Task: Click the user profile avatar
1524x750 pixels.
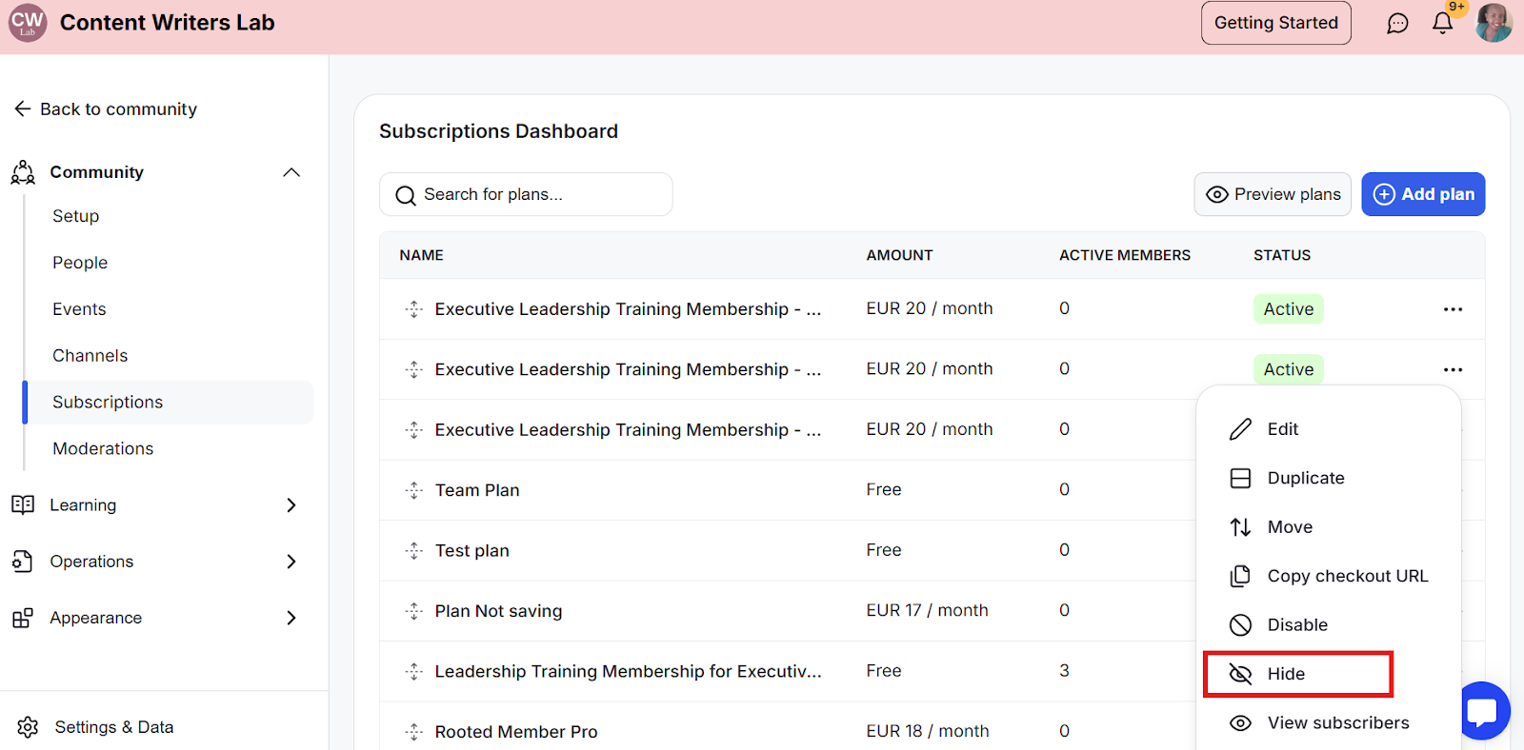Action: coord(1493,23)
